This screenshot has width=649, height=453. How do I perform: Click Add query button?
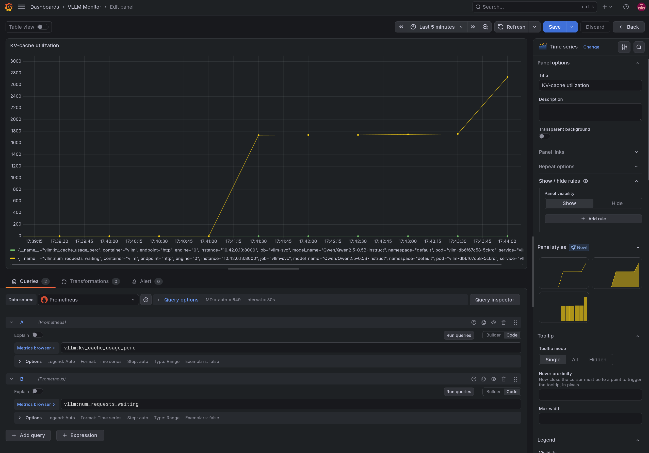(28, 435)
